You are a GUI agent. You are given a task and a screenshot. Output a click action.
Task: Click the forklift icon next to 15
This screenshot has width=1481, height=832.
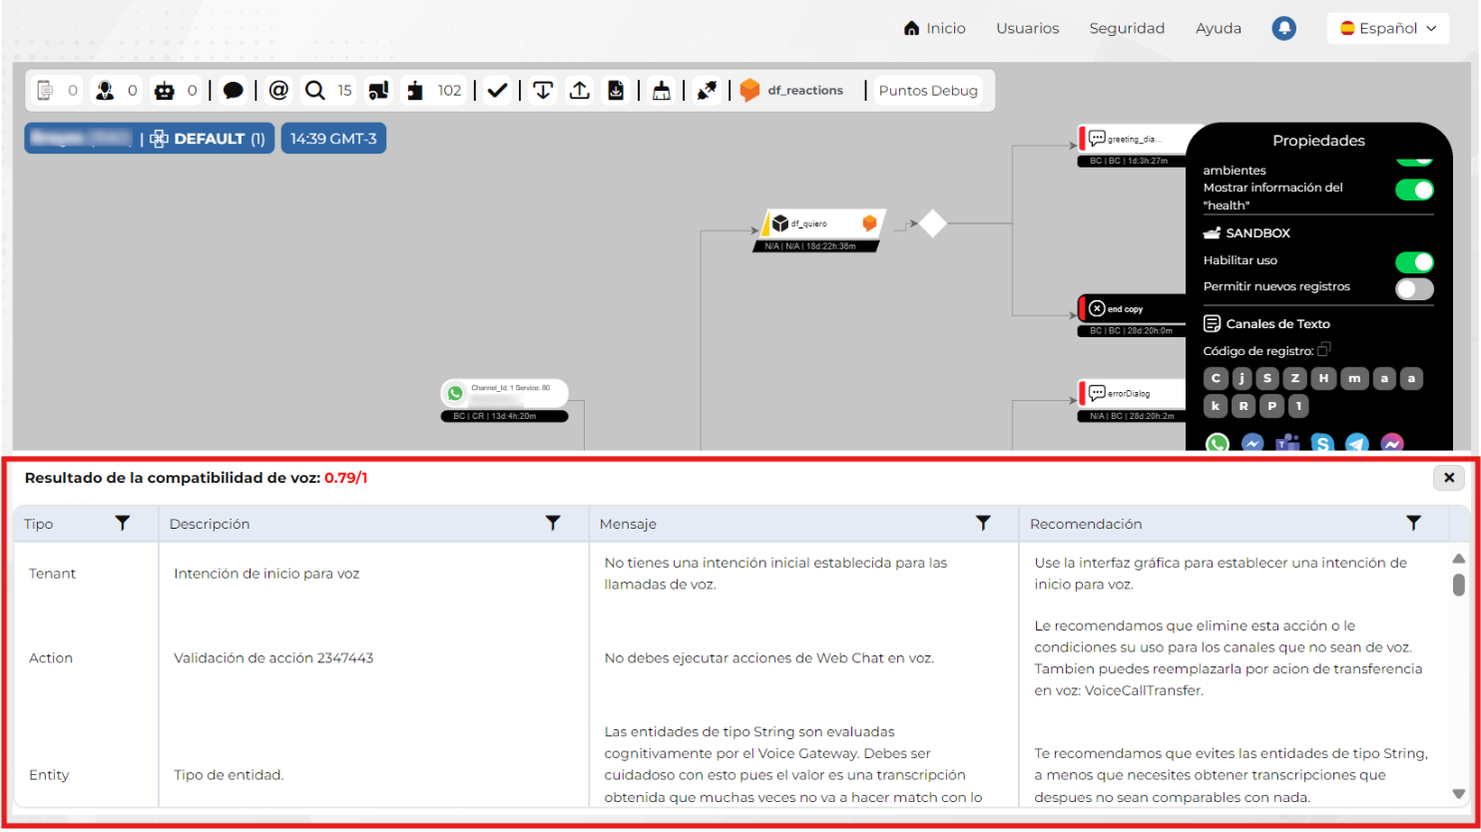[378, 91]
